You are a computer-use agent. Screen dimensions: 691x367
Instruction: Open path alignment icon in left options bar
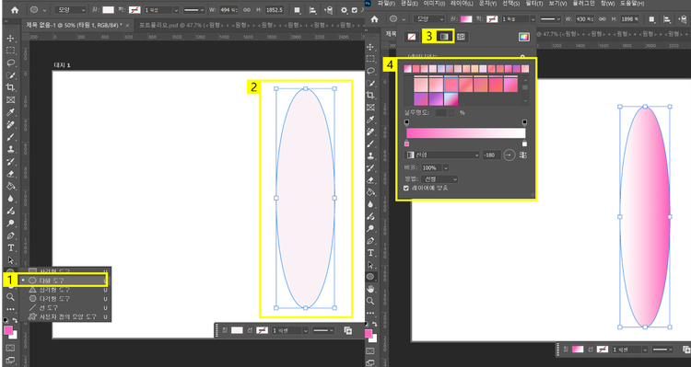point(312,10)
